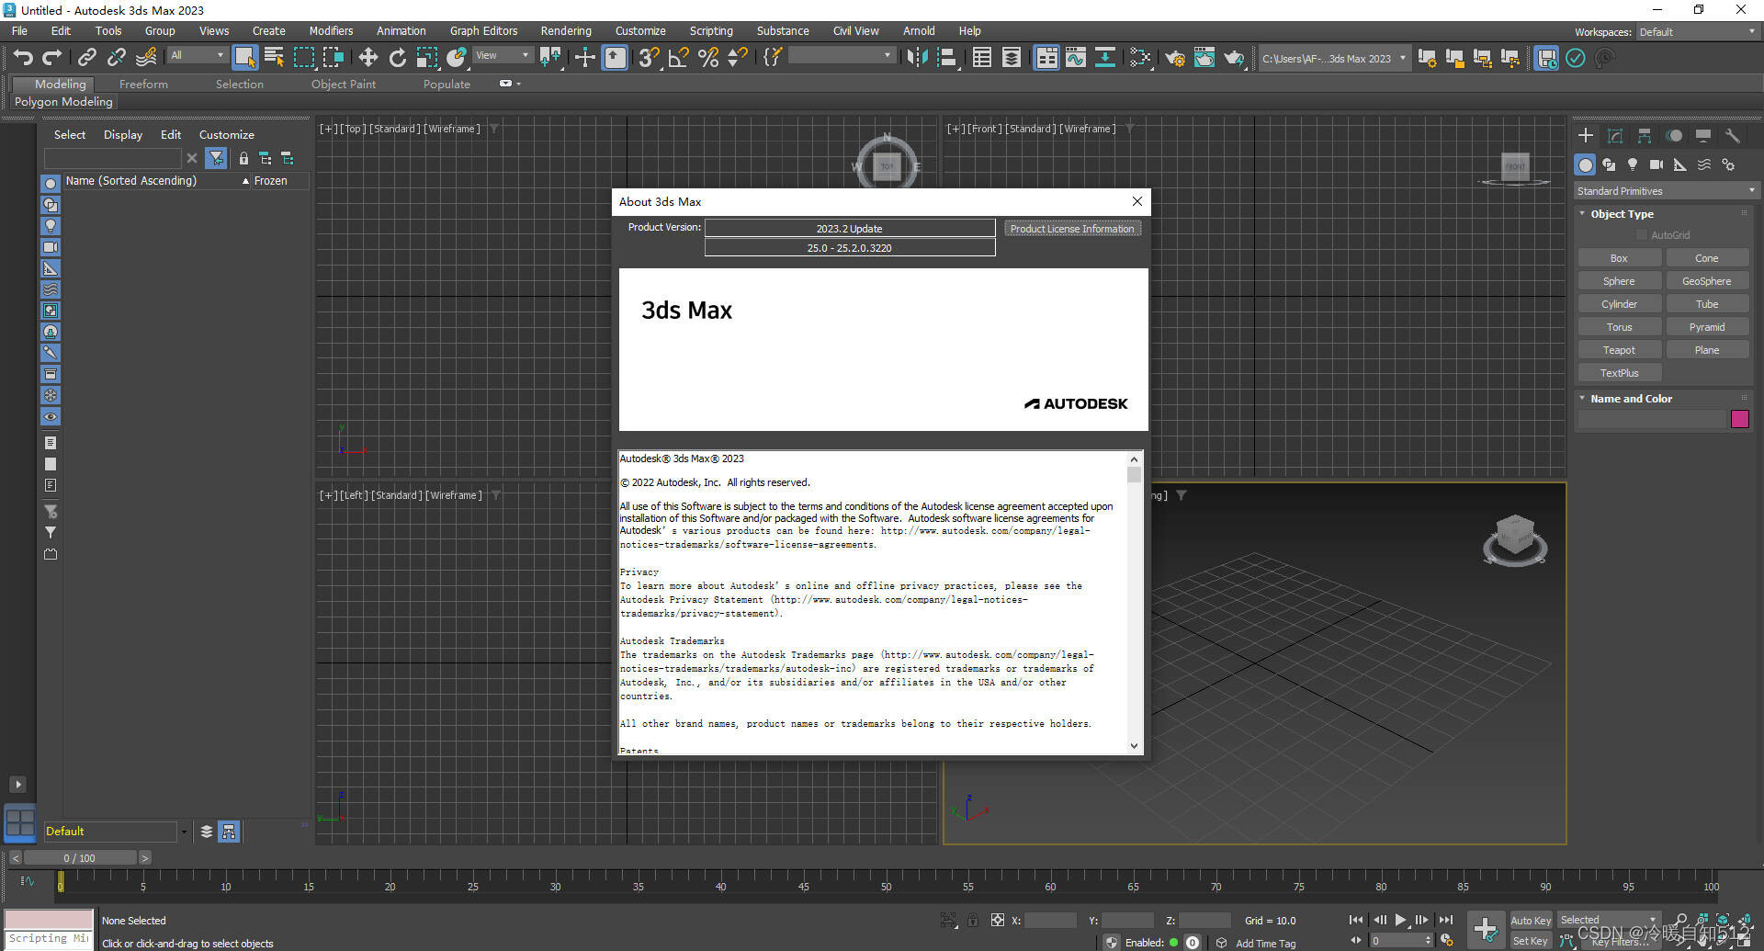The image size is (1764, 951).
Task: Click the GeoSphere button
Action: 1707,281
